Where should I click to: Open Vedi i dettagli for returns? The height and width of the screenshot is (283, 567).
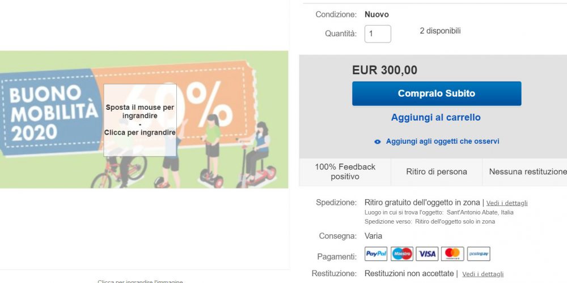click(483, 275)
